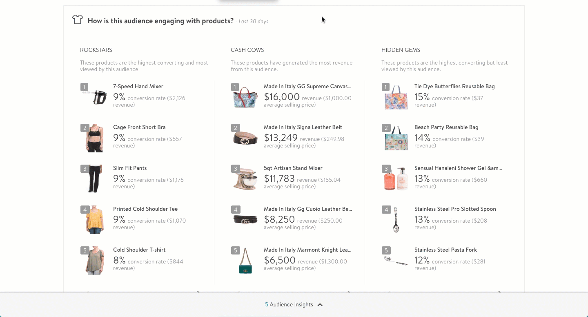Show more Hidden Gems using the next arrow
The height and width of the screenshot is (317, 588).
point(499,292)
